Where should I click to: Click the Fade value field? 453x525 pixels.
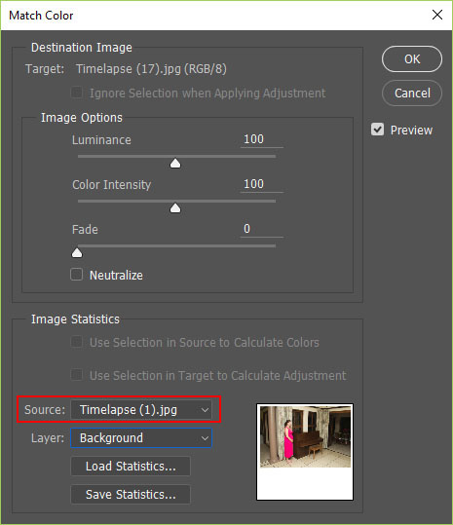pyautogui.click(x=261, y=229)
